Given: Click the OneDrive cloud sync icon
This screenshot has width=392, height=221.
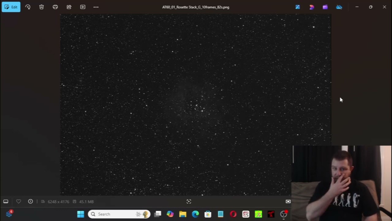Looking at the screenshot, I should (339, 7).
